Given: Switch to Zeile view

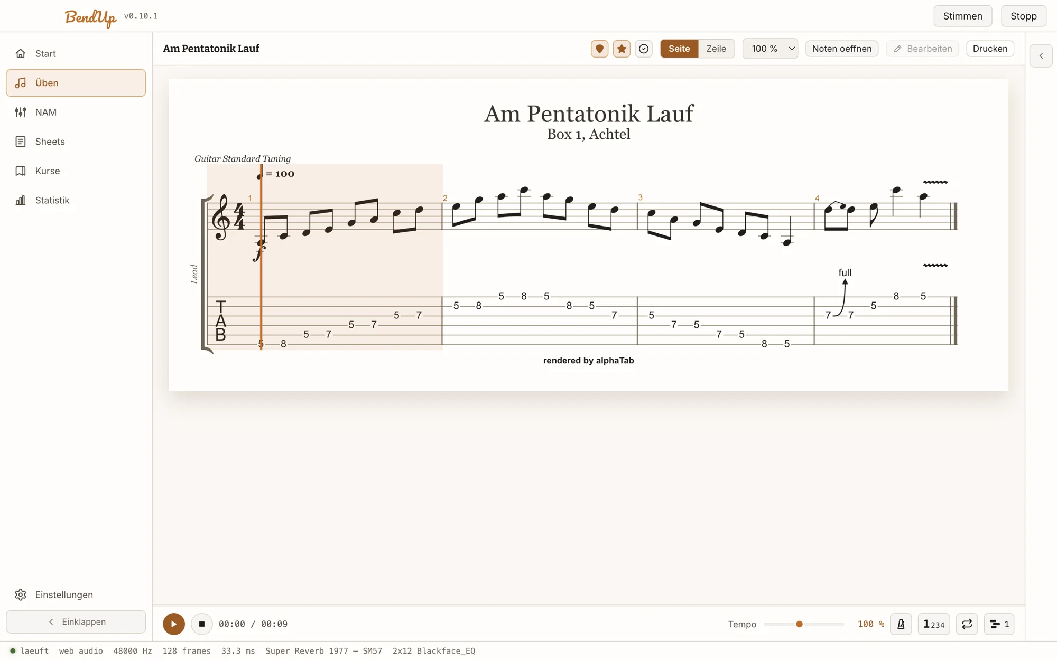Looking at the screenshot, I should [716, 49].
